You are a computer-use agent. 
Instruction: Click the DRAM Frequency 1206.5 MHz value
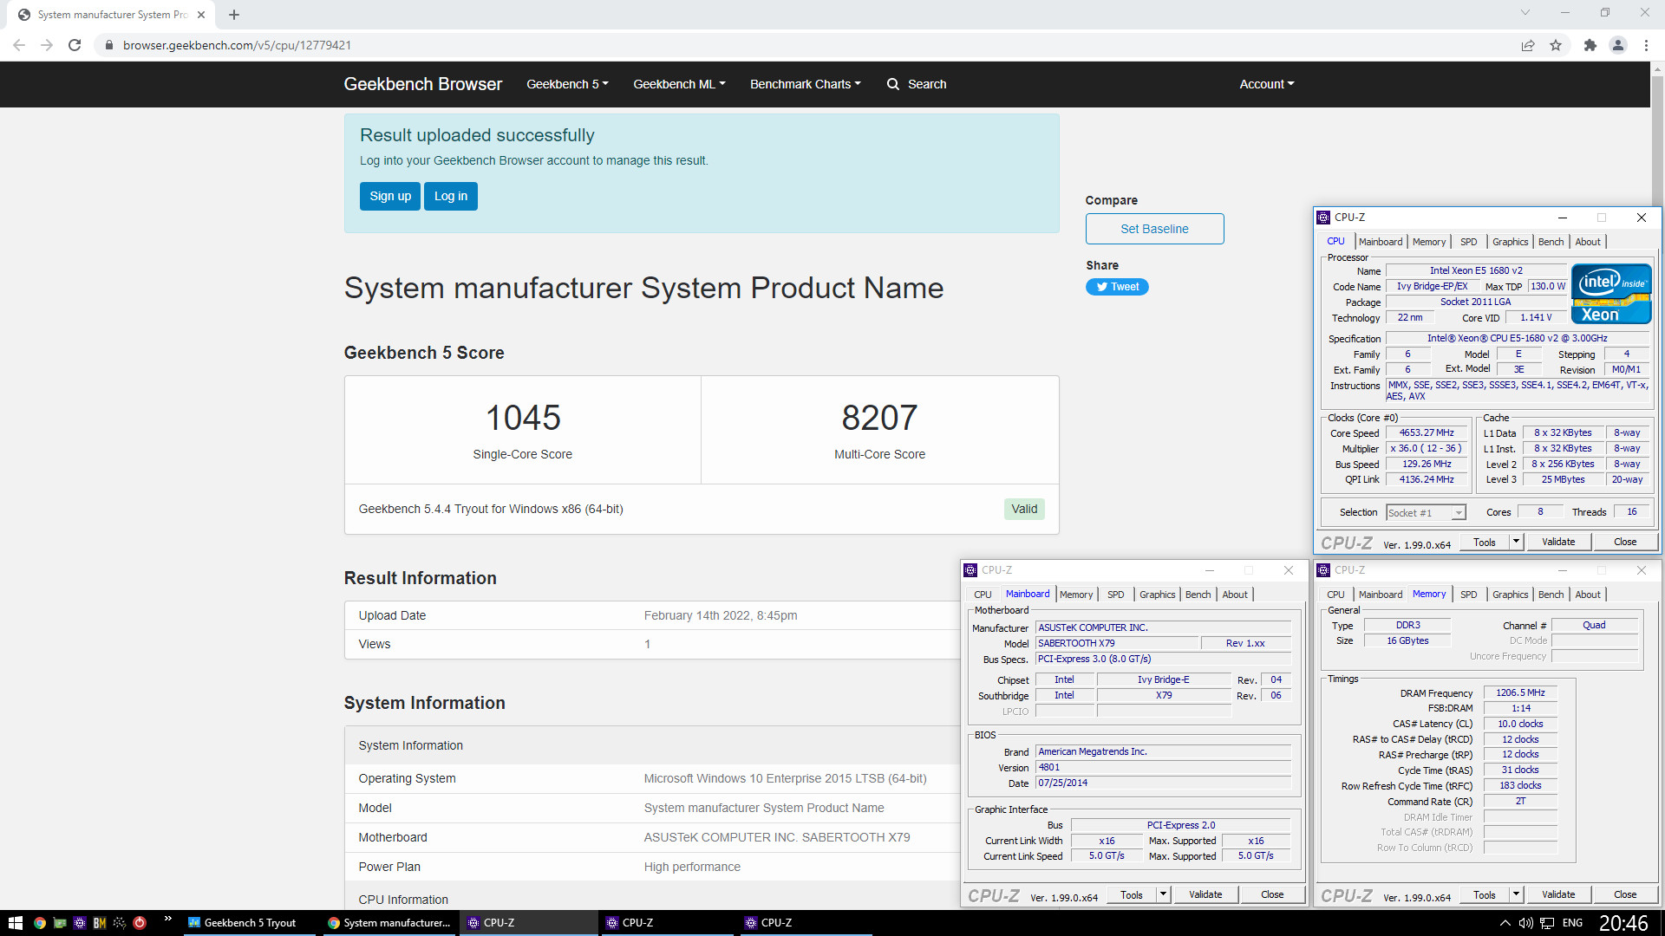point(1521,692)
